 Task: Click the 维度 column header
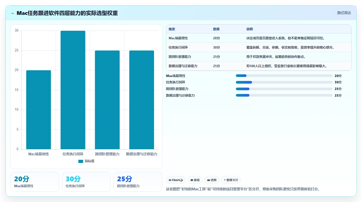(x=172, y=29)
